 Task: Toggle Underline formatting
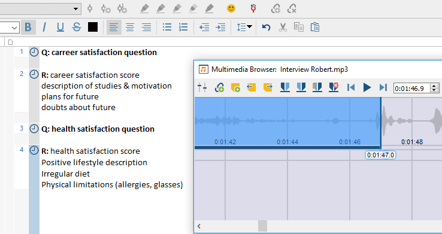point(60,28)
